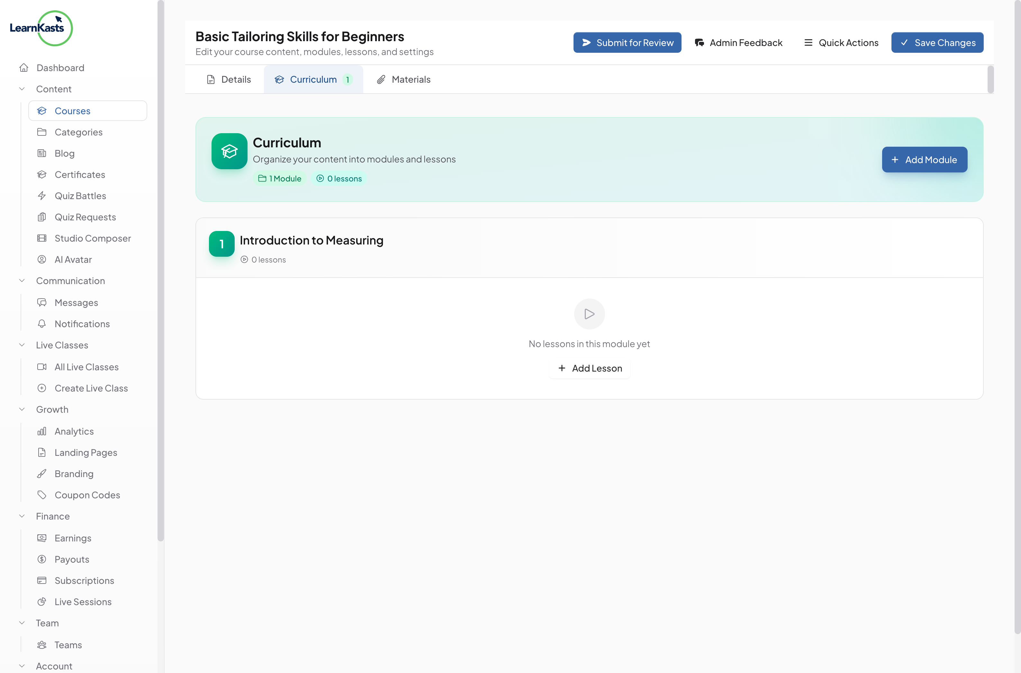Viewport: 1021px width, 673px height.
Task: Collapse the Communication section chevron
Action: pos(22,280)
